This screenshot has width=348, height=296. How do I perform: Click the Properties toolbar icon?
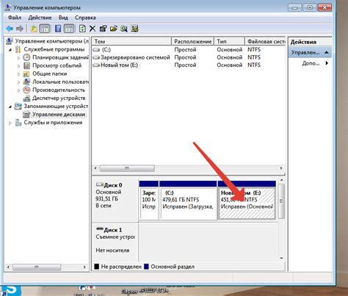[x=103, y=29]
